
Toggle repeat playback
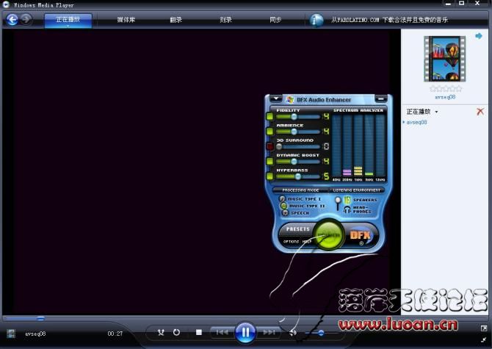[x=176, y=332]
